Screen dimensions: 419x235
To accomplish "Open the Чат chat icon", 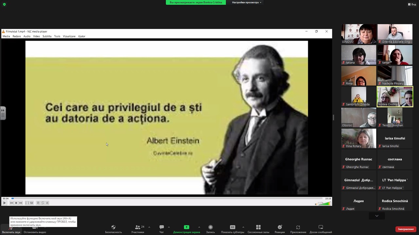I will 161,227.
